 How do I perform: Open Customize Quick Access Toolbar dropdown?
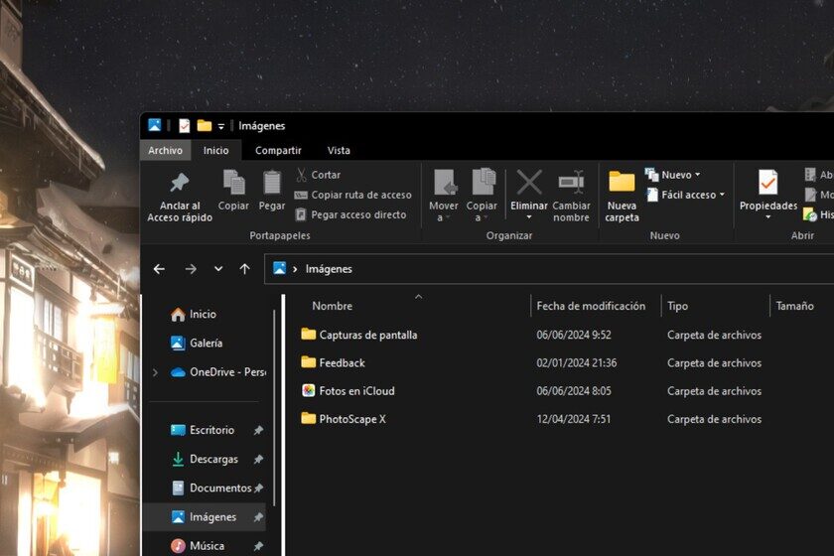point(221,126)
